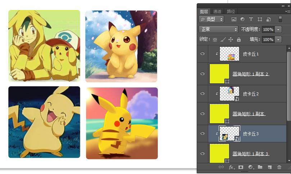Image resolution: width=291 pixels, height=174 pixels.
Task: Click yellow thumbnail of 圆角矩形 1 副本 2
Action: tap(219, 74)
